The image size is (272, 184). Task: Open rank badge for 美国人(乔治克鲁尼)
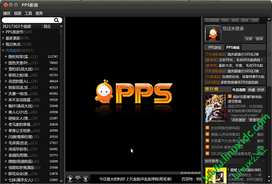click(x=207, y=134)
